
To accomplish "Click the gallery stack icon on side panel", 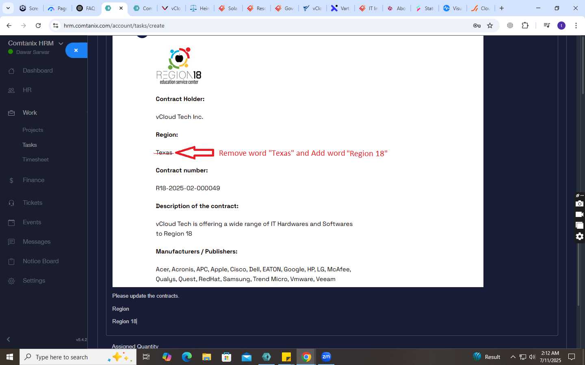I will click(x=580, y=225).
